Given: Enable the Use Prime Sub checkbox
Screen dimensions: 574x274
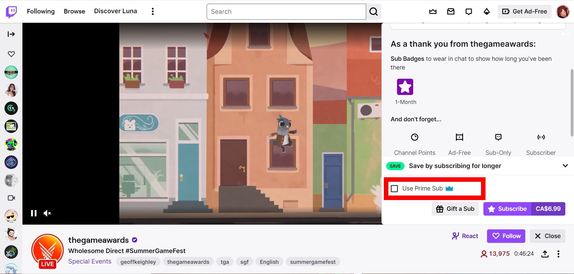Looking at the screenshot, I should click(x=395, y=189).
